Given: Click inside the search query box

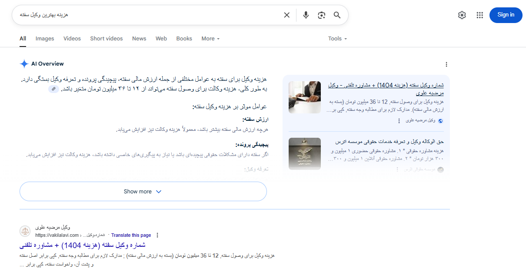Looking at the screenshot, I should point(148,15).
